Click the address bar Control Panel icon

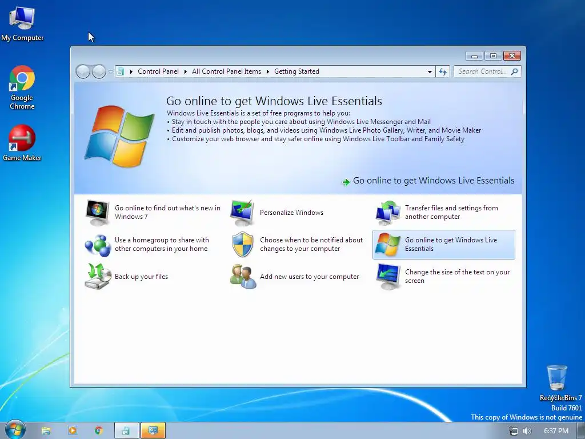tap(120, 71)
